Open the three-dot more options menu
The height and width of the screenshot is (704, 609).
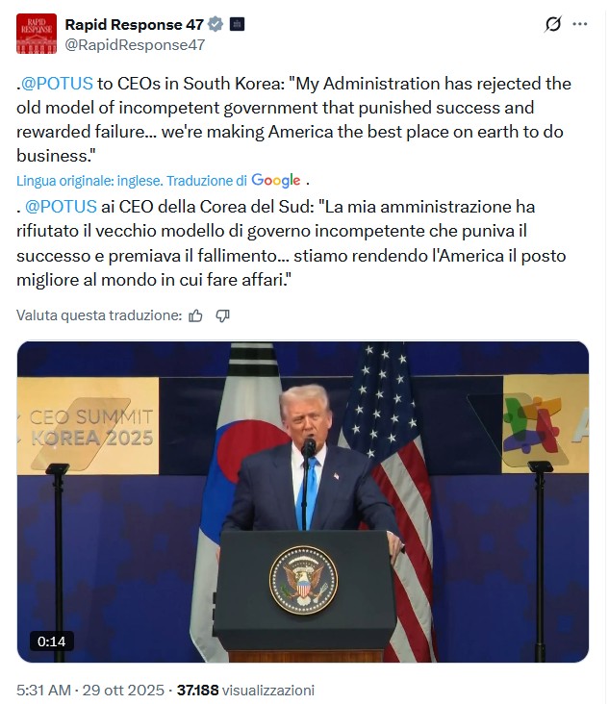point(579,24)
